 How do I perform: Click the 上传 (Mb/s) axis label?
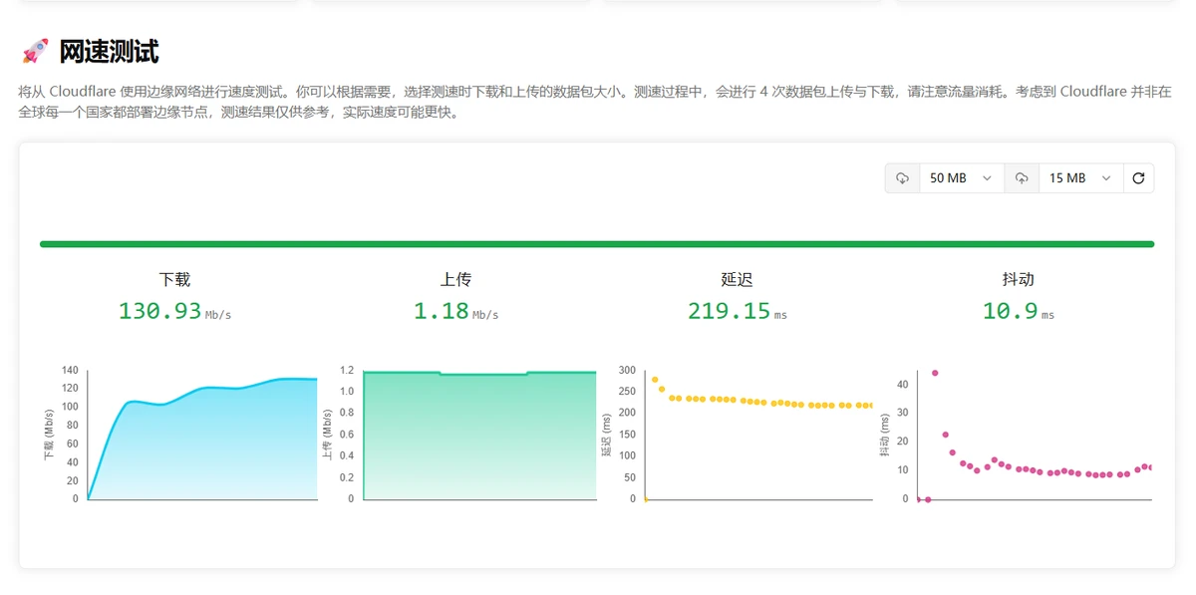(327, 435)
